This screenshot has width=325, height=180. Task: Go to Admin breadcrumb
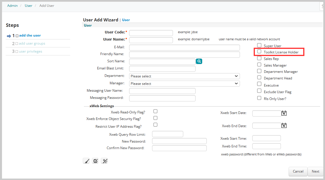(x=12, y=6)
